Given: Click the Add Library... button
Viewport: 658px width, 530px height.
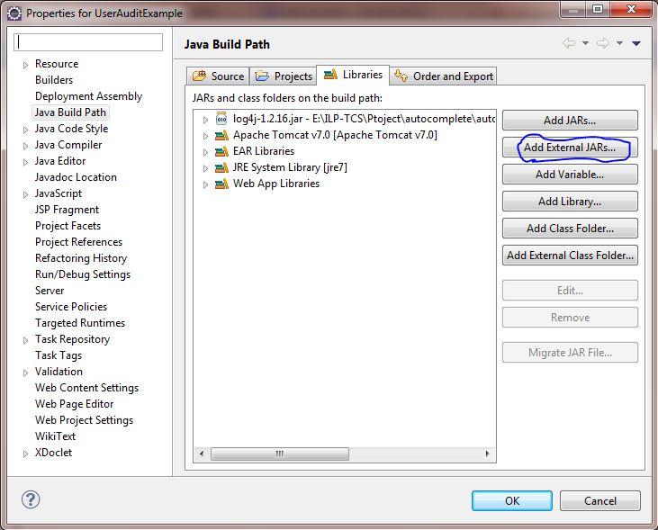Looking at the screenshot, I should 570,202.
